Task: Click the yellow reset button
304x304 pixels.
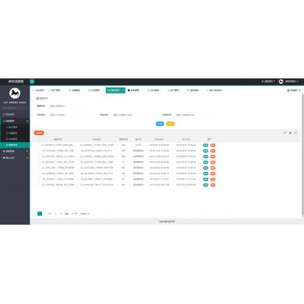Action: coord(170,124)
